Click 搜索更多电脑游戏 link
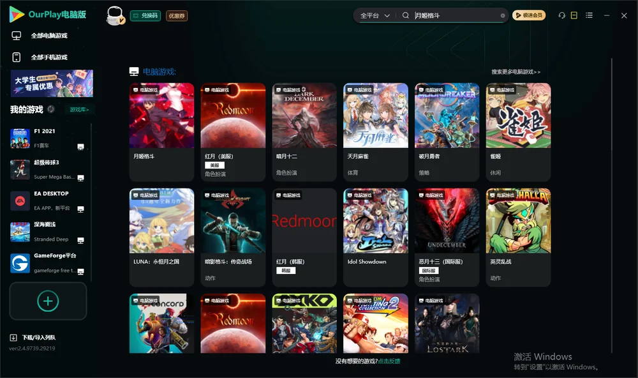The image size is (638, 378). pyautogui.click(x=516, y=72)
